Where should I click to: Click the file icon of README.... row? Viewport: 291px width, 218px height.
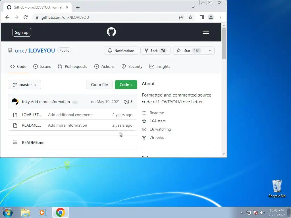point(15,125)
